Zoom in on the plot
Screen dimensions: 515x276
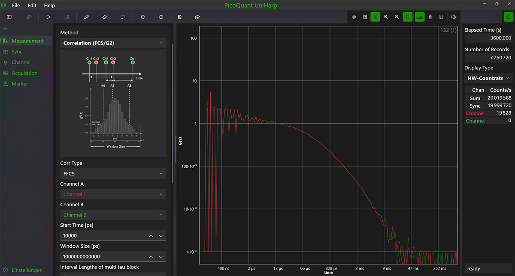[x=386, y=17]
